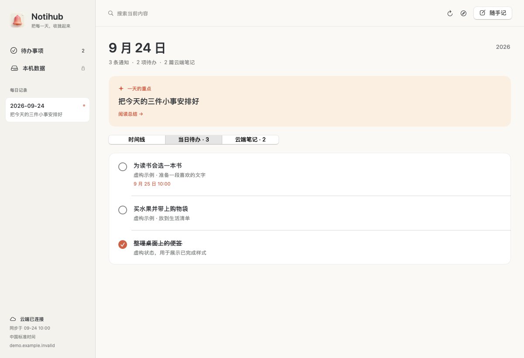
Task: Click the 云端已连接 status text
Action: pyautogui.click(x=32, y=319)
